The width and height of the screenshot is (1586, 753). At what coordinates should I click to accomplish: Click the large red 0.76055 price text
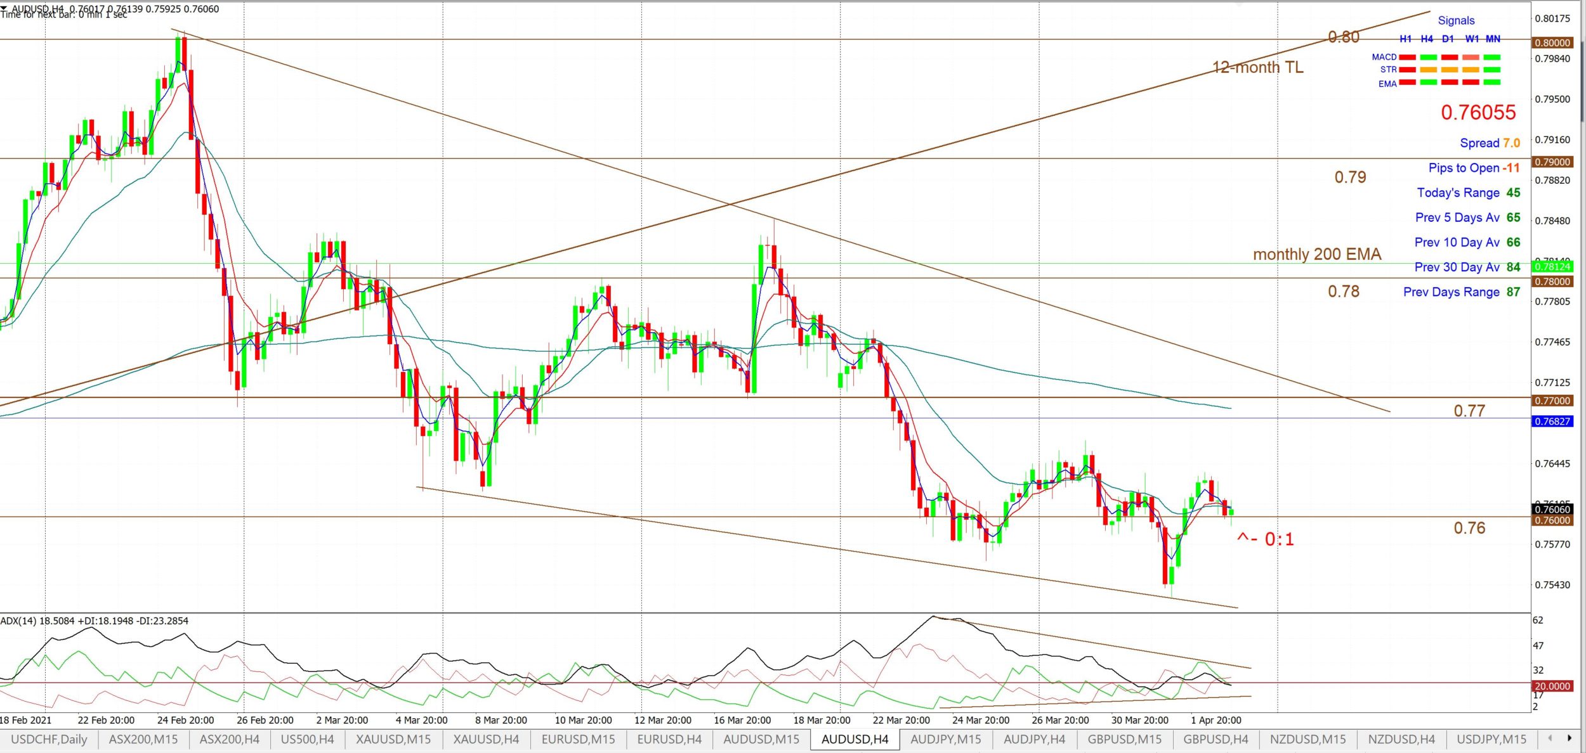pos(1478,112)
